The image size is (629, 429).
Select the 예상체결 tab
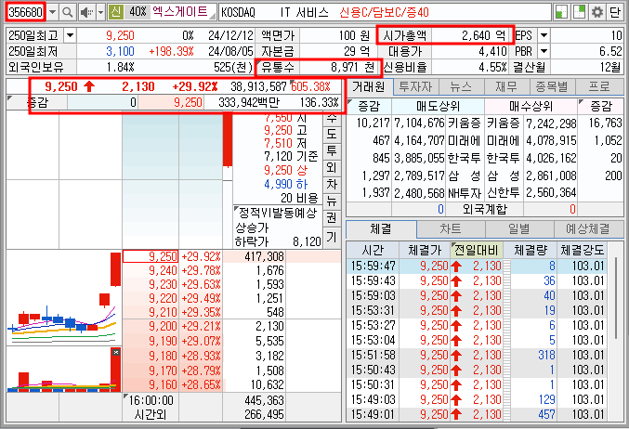point(588,229)
